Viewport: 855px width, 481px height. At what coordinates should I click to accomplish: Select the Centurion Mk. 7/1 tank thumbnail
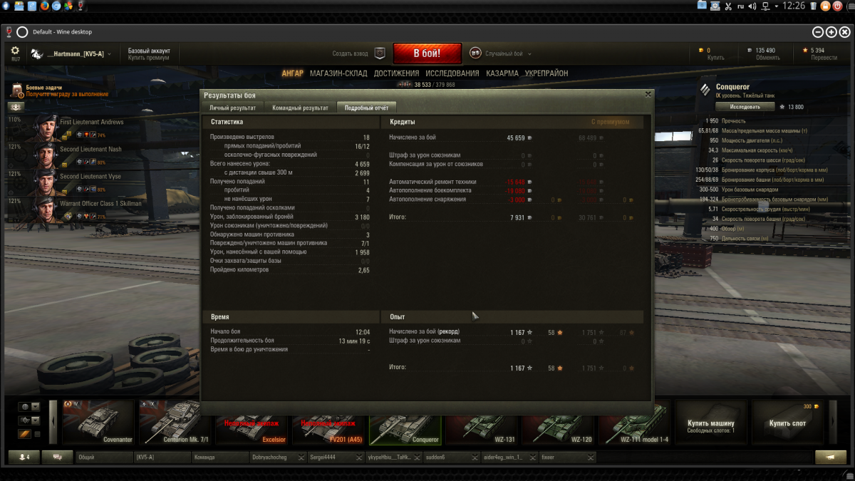pyautogui.click(x=173, y=422)
